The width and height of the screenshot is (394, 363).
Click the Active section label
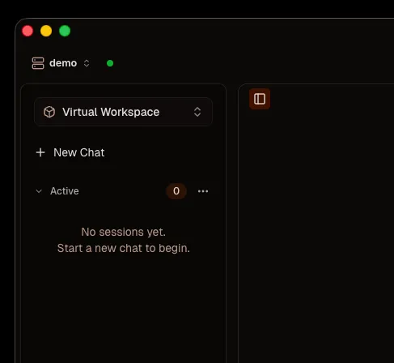click(x=65, y=191)
